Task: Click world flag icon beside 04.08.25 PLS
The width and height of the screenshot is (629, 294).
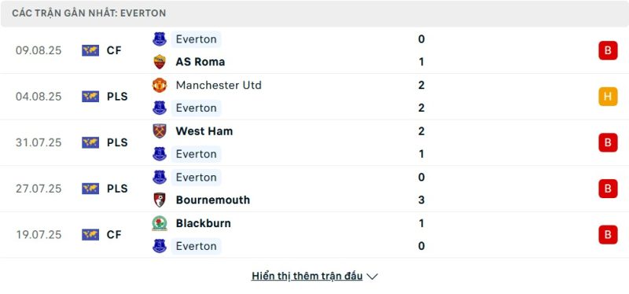Action: 90,97
